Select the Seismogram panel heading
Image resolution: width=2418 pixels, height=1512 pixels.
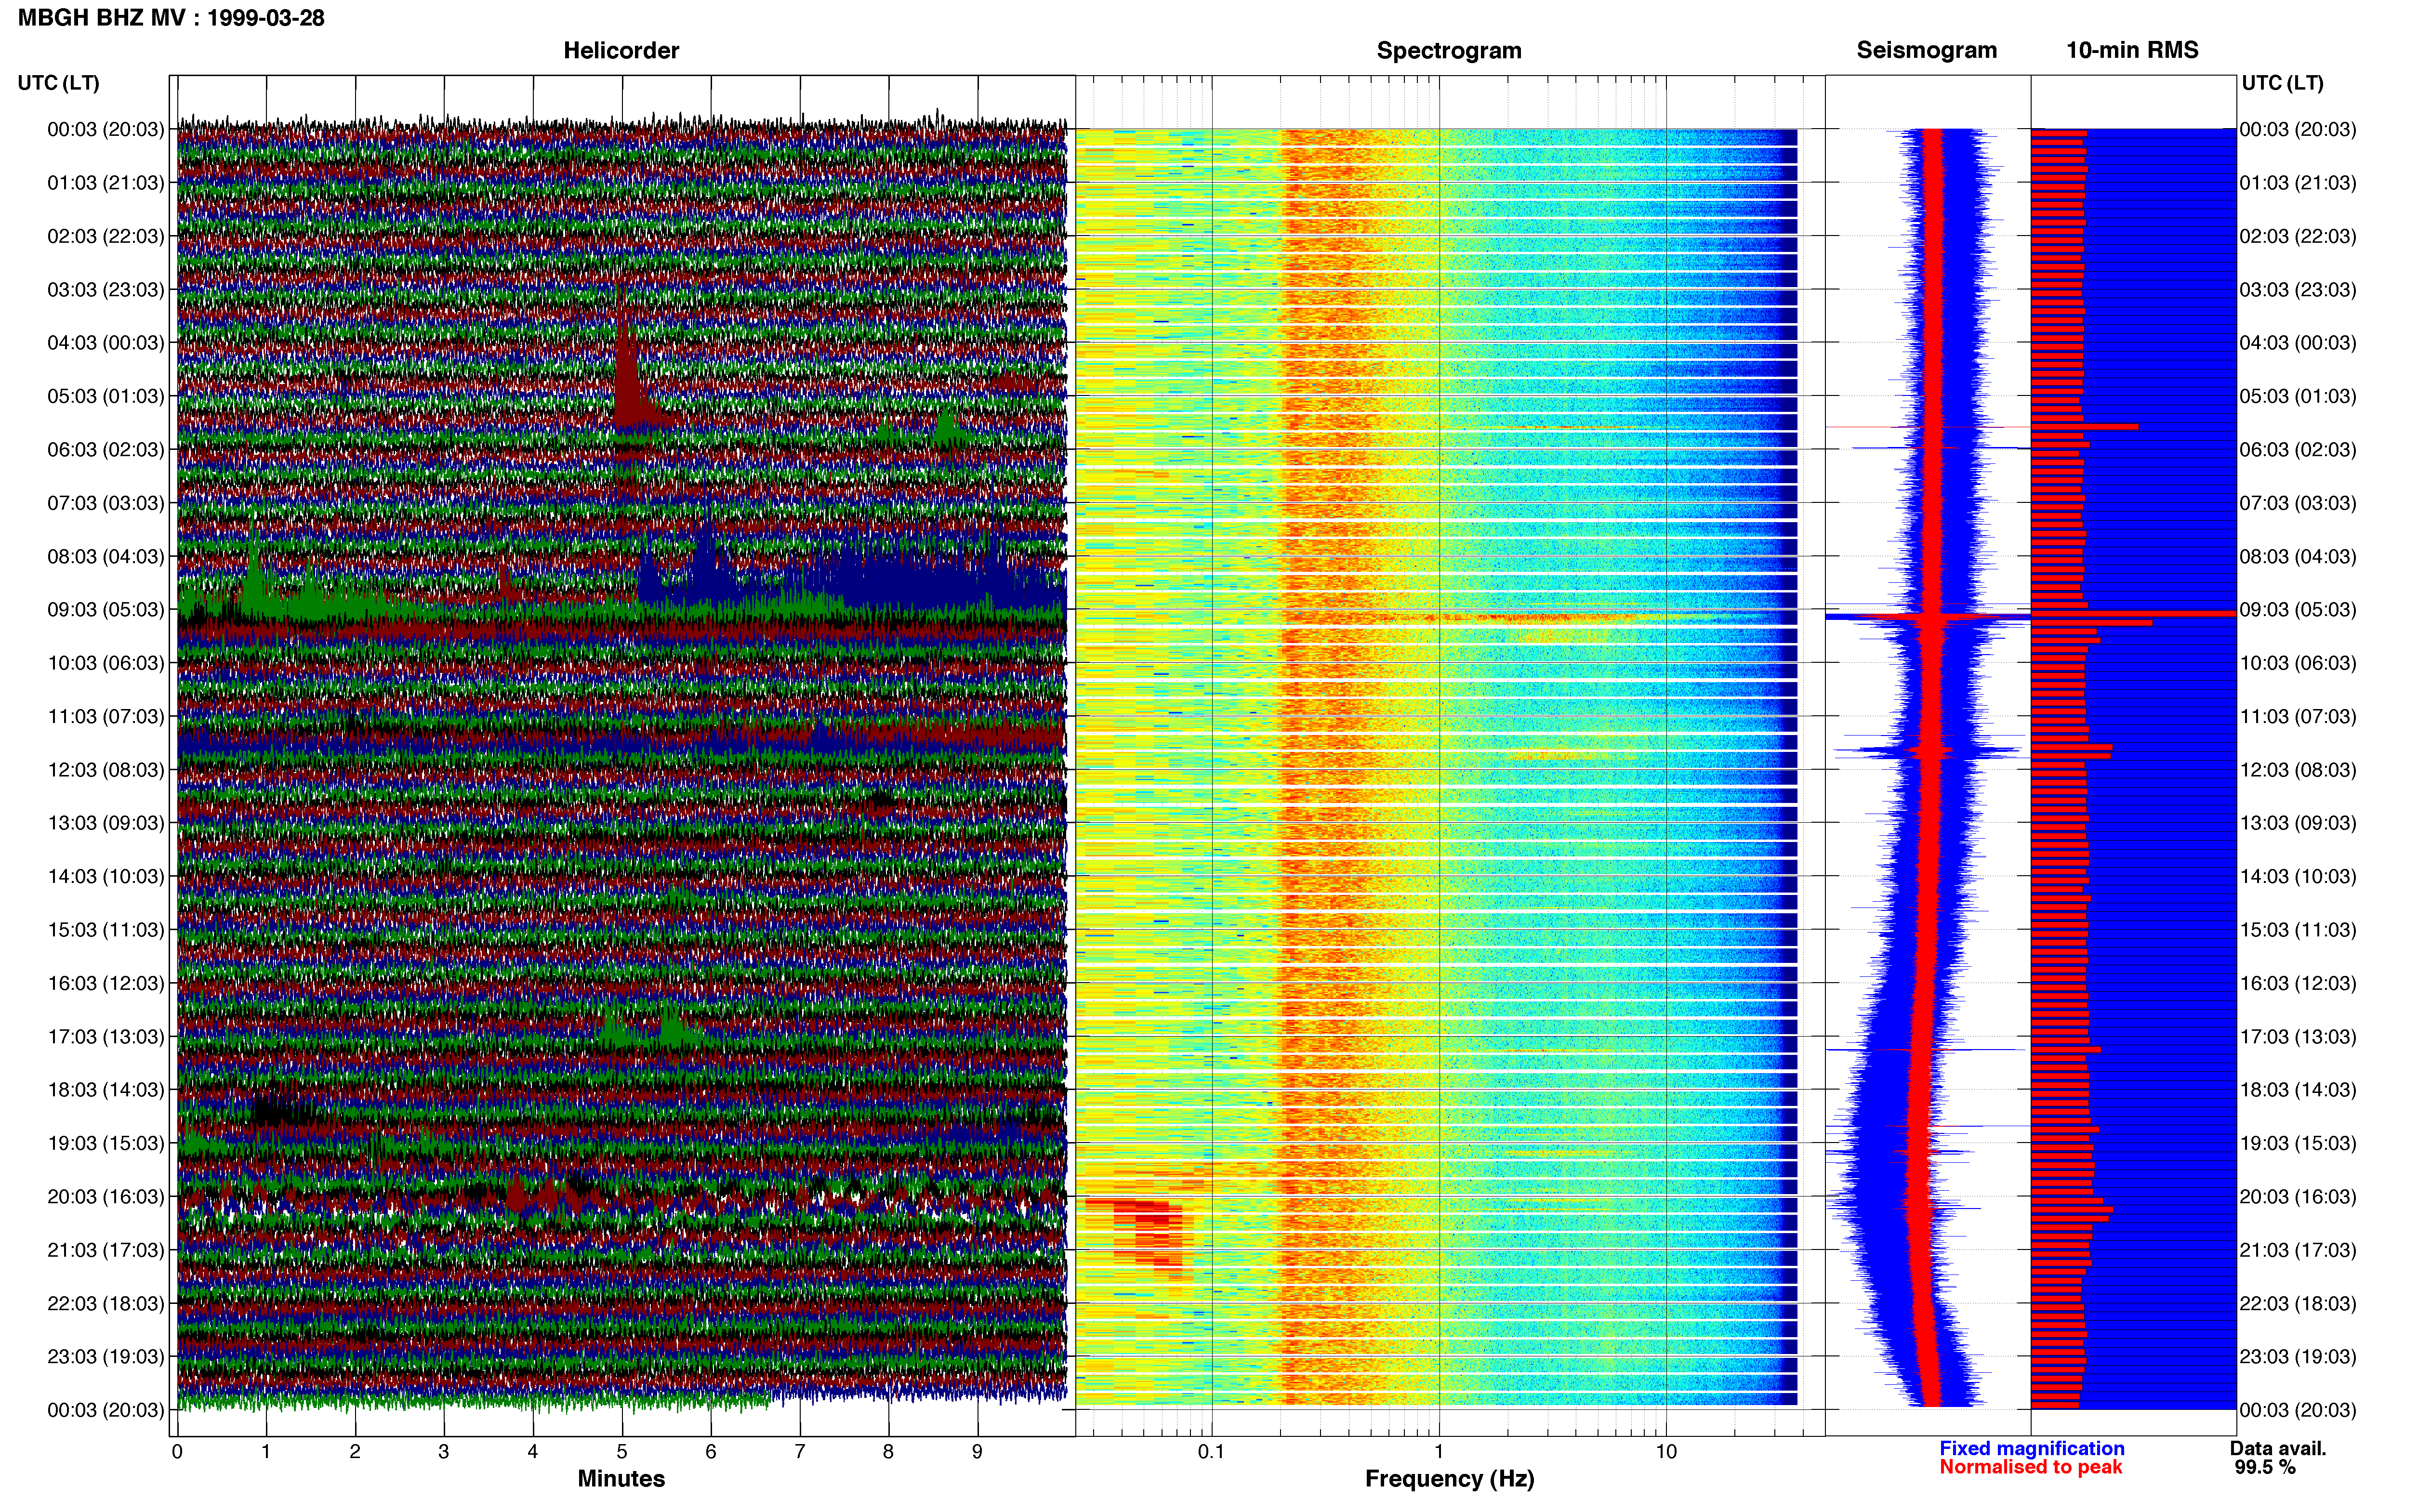[1926, 50]
